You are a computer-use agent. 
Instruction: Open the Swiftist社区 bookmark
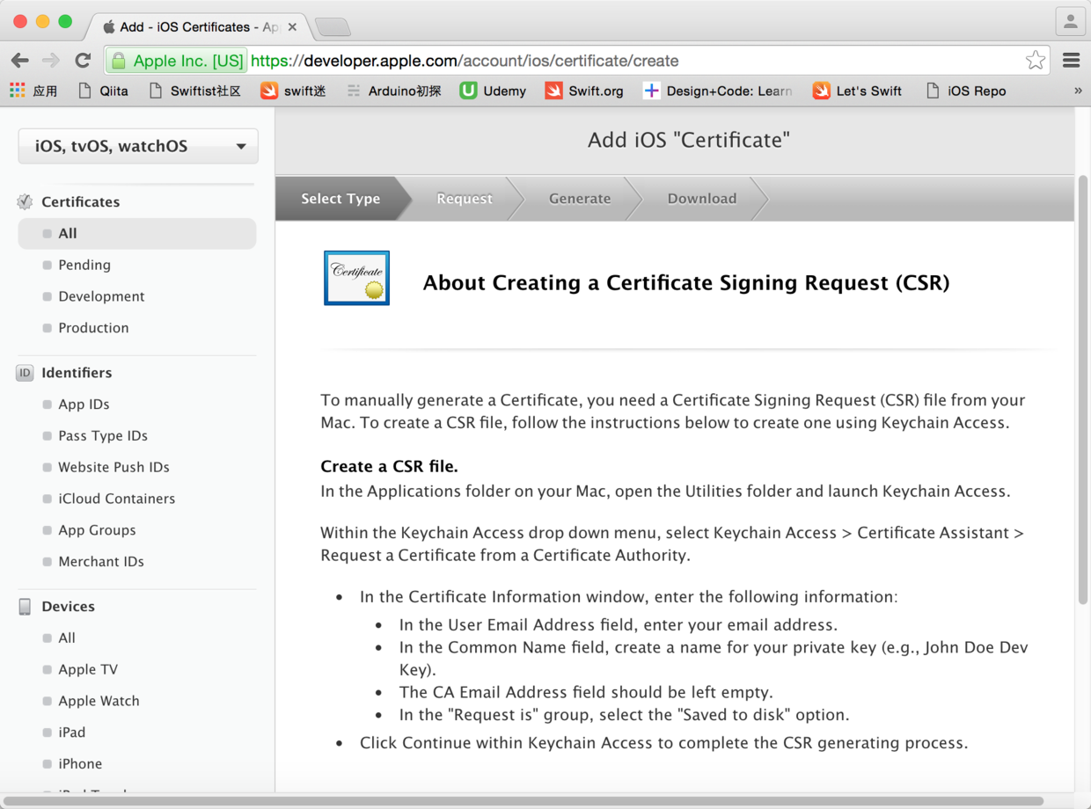(x=195, y=91)
